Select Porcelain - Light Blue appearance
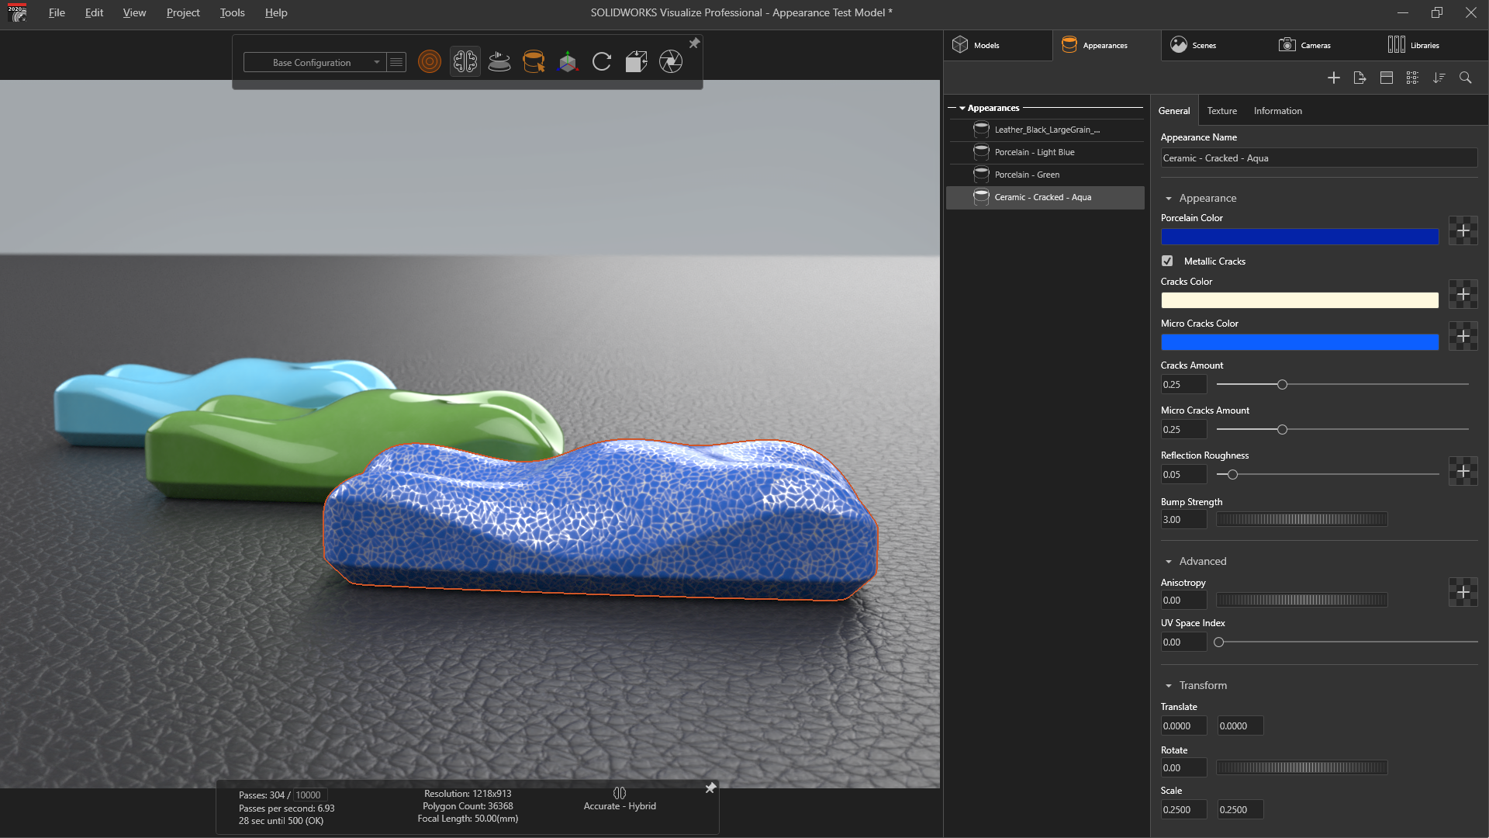The height and width of the screenshot is (838, 1489). click(x=1045, y=152)
